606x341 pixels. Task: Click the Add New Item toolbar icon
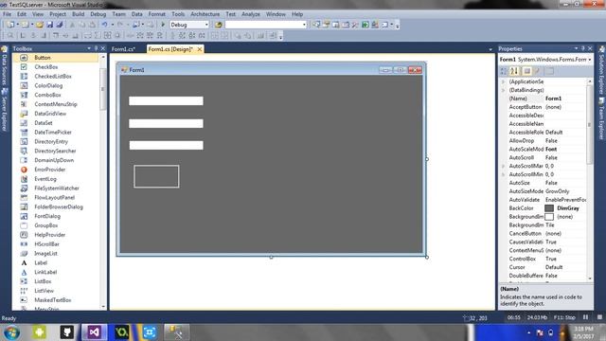tap(25, 25)
